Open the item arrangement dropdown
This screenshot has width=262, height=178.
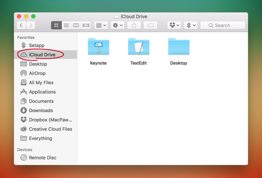[x=101, y=25]
